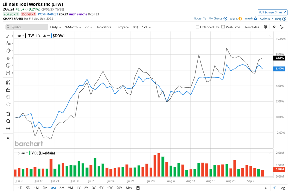Click the VOL green color swatch
Image resolution: width=294 pixels, height=193 pixels.
click(30, 153)
